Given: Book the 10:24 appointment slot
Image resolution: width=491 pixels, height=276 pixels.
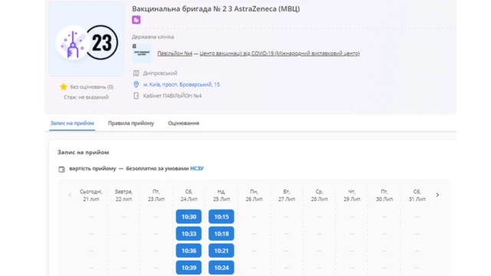Looking at the screenshot, I should click(222, 268).
